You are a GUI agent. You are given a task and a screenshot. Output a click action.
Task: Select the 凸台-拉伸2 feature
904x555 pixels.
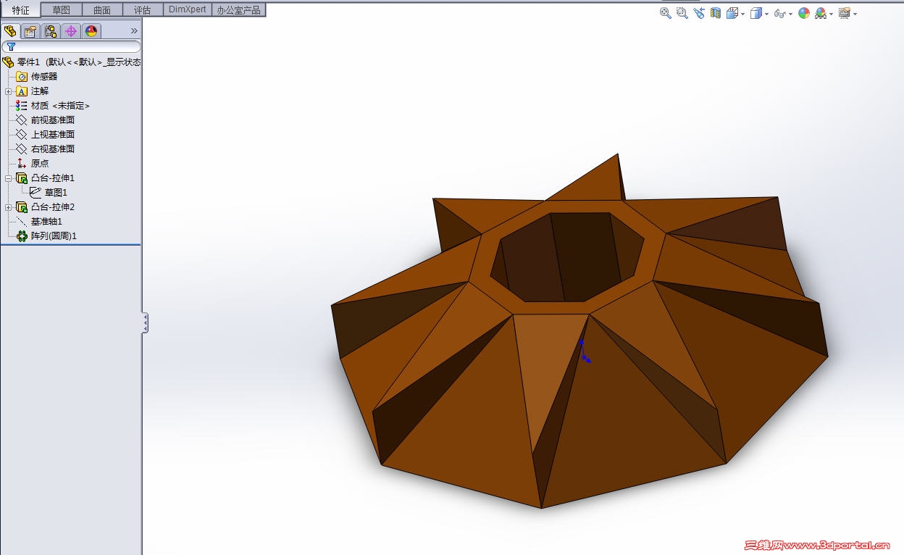click(x=53, y=207)
